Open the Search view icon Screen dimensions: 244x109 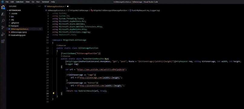[3, 21]
